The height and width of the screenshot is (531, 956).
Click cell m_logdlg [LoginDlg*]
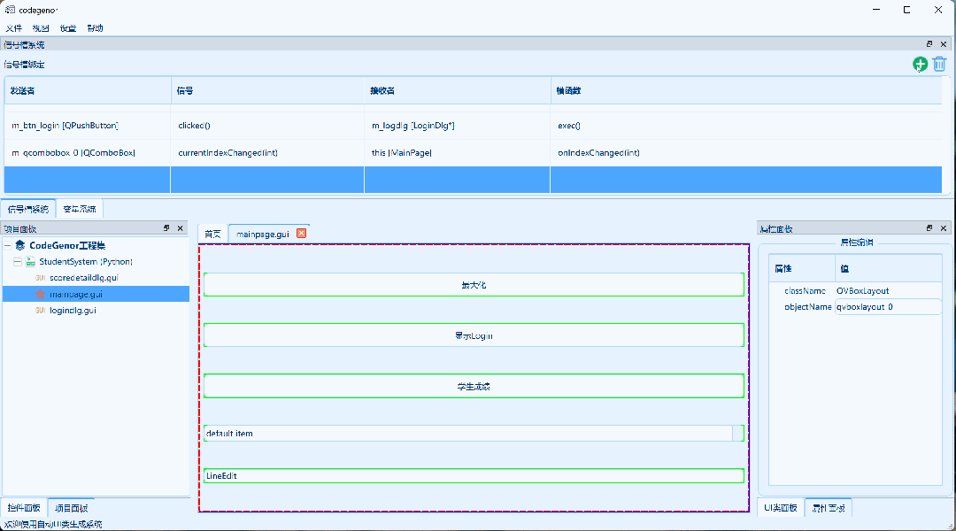pos(458,126)
